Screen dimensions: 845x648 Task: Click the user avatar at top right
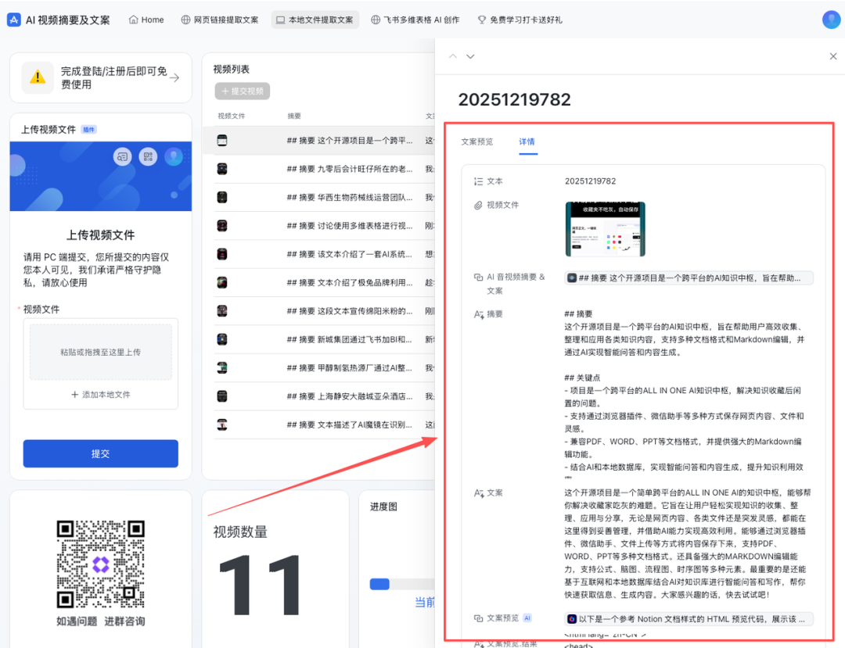[x=831, y=20]
